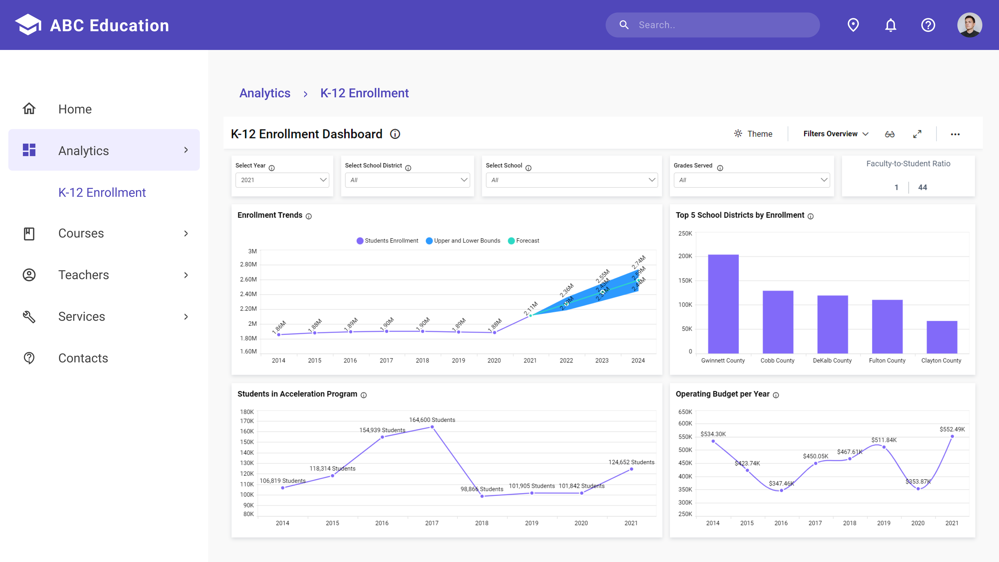Screen dimensions: 999x562
Task: Click the help question mark icon
Action: tap(928, 25)
